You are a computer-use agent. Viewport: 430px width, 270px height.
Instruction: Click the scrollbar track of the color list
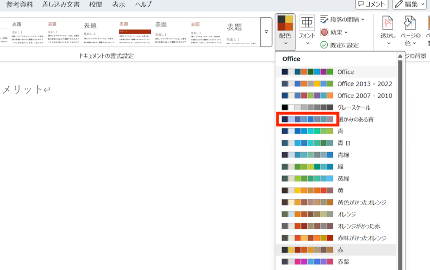[400, 164]
